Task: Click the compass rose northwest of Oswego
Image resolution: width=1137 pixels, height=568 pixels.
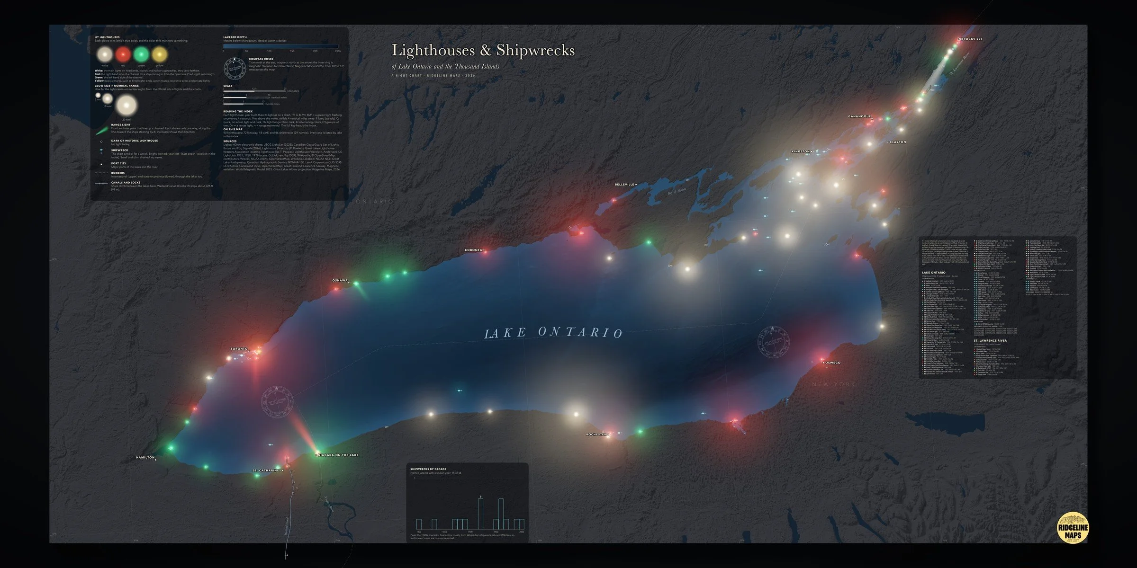Action: (x=774, y=343)
